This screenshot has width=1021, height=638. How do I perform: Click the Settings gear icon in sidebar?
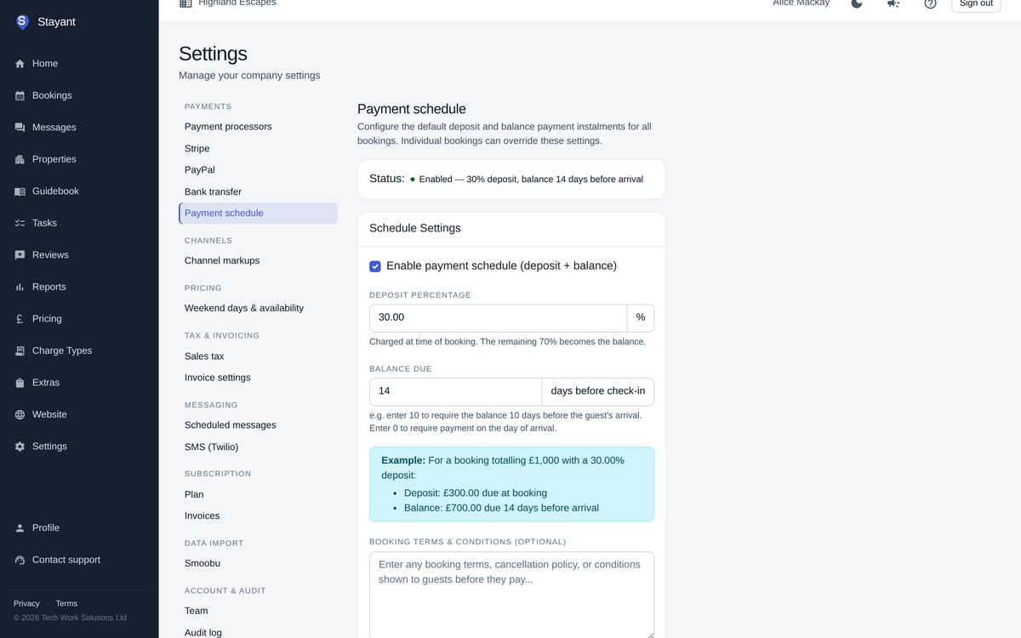coord(20,447)
